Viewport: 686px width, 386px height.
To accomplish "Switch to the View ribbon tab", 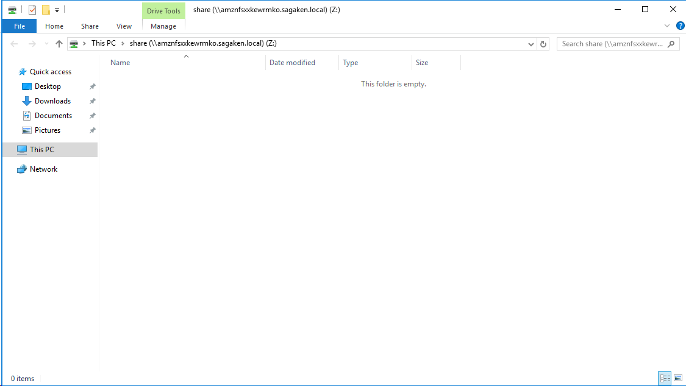I will click(124, 26).
